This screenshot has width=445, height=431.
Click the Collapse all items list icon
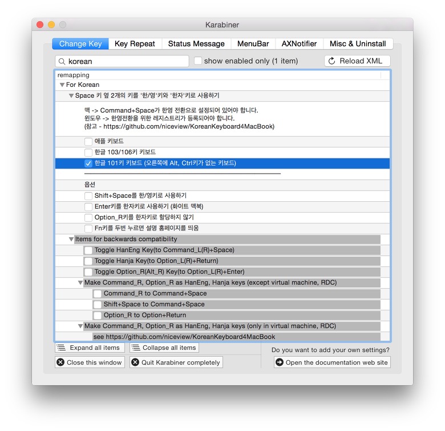136,348
